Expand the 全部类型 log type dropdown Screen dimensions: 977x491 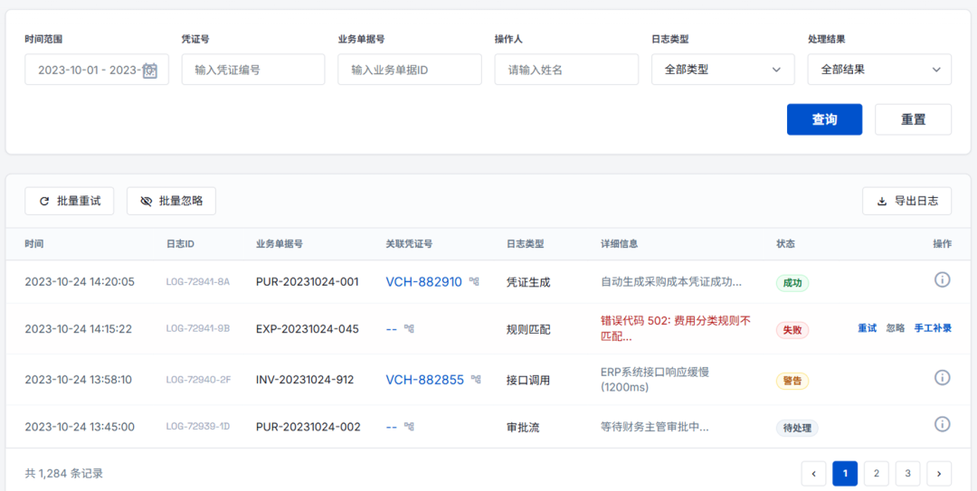723,69
